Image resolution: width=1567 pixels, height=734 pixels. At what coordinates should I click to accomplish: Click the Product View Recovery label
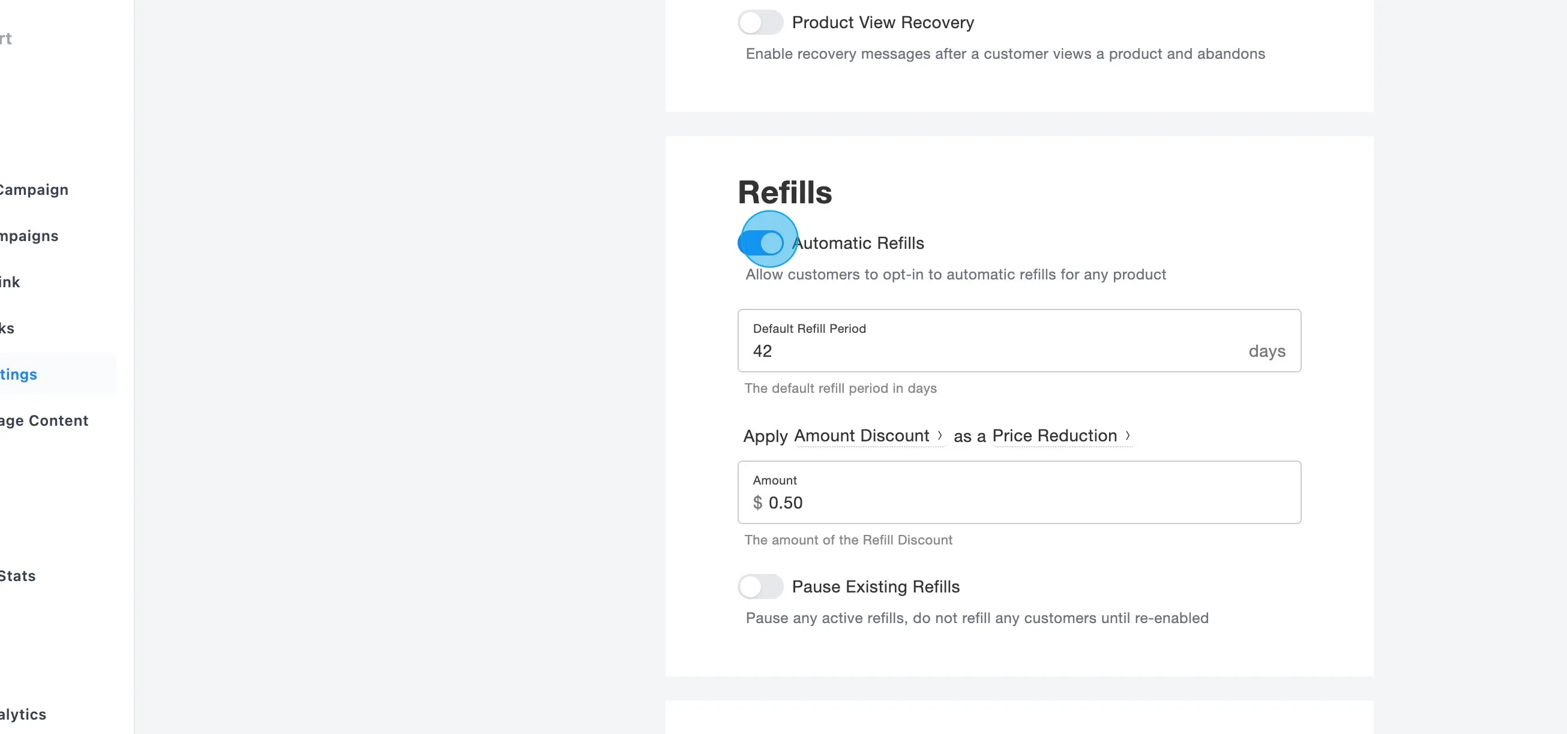coord(883,22)
